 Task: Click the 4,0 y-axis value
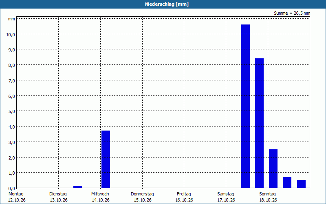point(11,127)
